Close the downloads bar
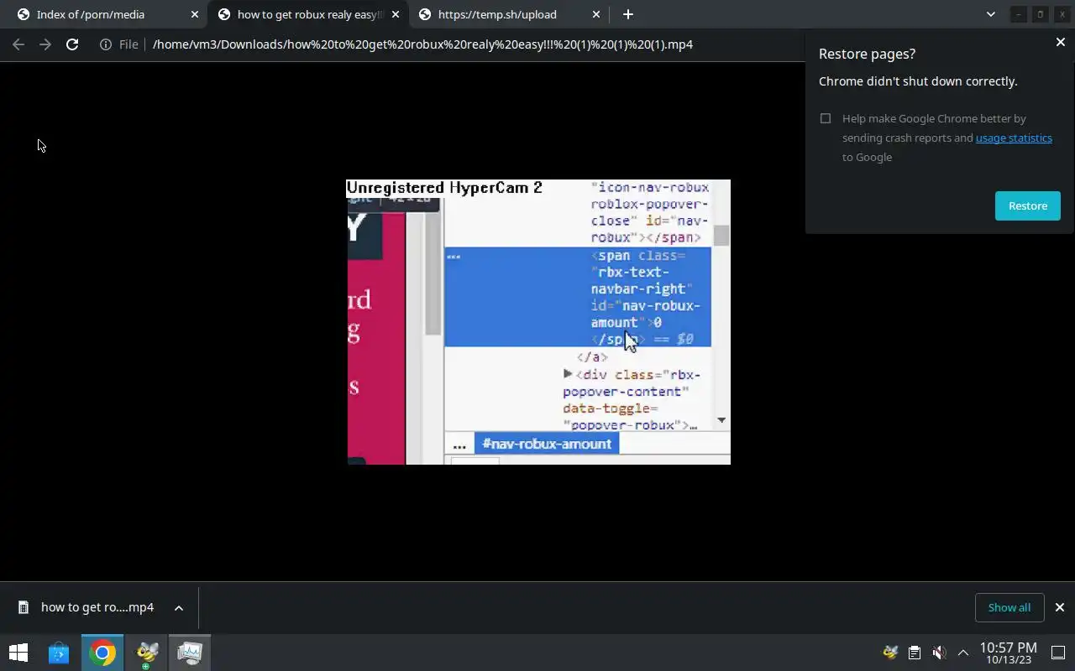The height and width of the screenshot is (671, 1075). 1060,607
